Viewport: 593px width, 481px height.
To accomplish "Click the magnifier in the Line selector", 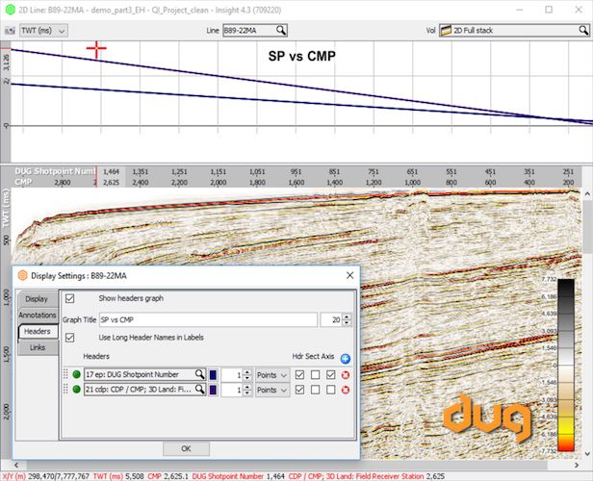I will tap(294, 31).
